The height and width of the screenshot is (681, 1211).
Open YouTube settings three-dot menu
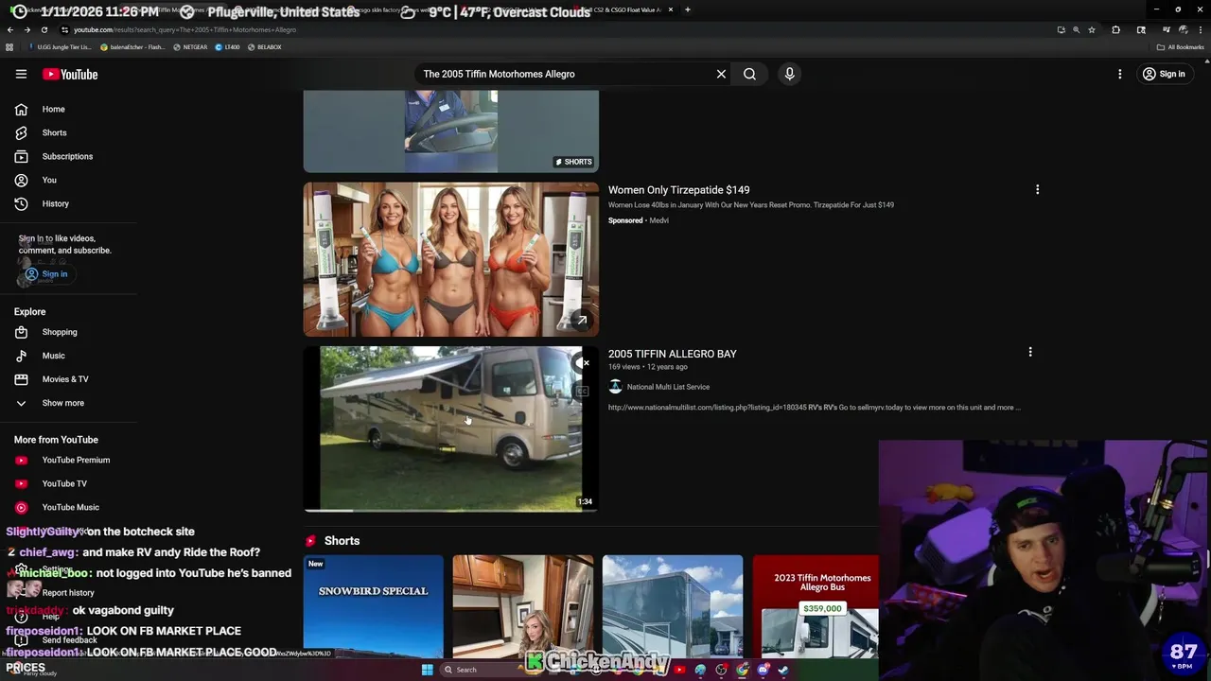click(x=1119, y=74)
